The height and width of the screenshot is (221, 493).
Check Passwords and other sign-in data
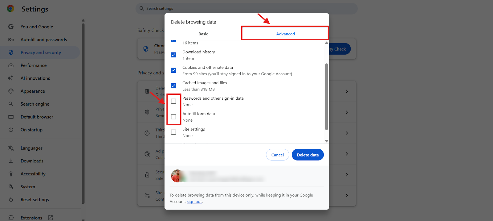coord(173,101)
